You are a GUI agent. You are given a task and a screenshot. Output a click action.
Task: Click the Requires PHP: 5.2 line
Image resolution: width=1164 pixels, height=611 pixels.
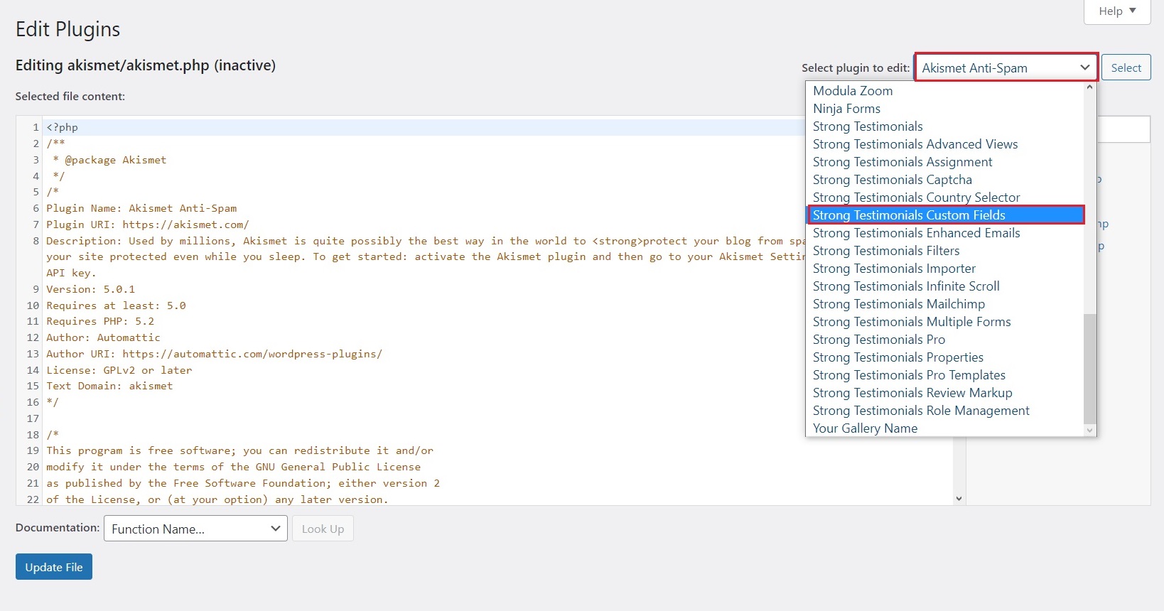pos(100,321)
